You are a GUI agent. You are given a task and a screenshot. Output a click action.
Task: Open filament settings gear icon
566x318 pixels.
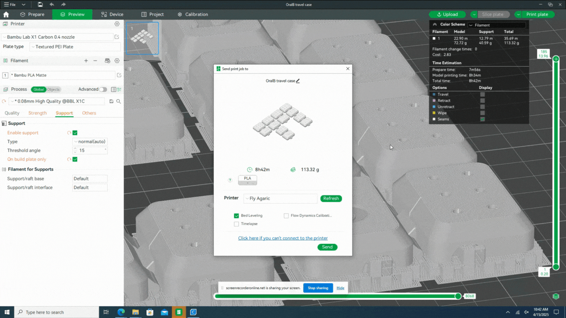point(117,60)
